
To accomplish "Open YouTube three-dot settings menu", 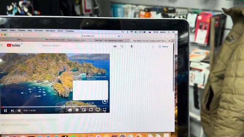I will pos(153,46).
